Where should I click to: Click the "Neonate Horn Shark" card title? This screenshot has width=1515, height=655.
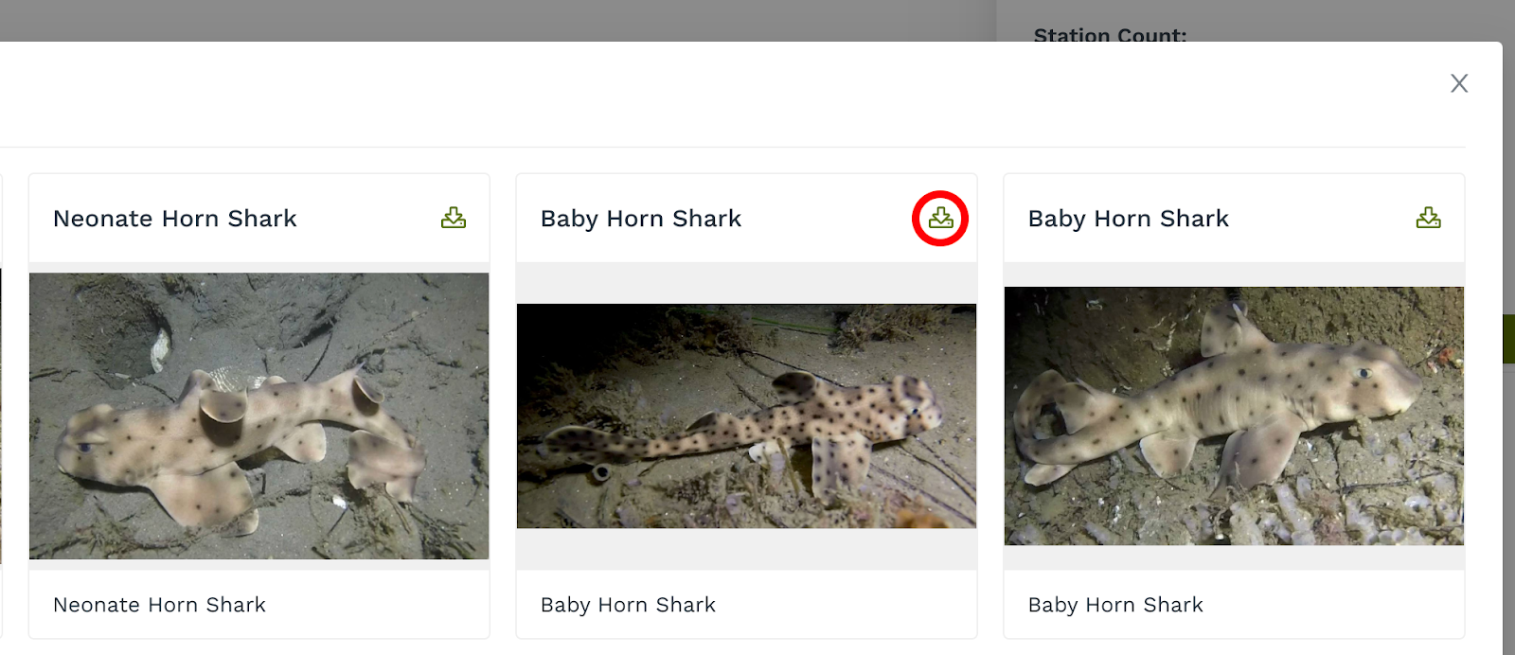click(x=175, y=219)
